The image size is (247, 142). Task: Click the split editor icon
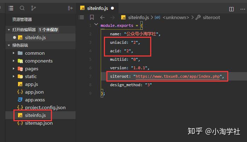pyautogui.click(x=231, y=9)
